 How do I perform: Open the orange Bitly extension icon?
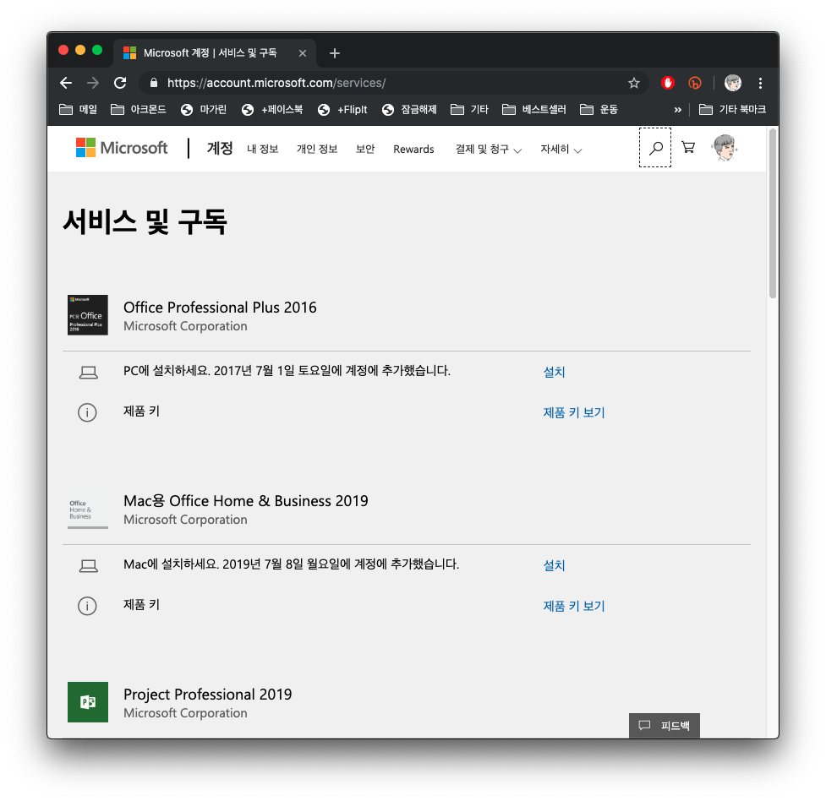pyautogui.click(x=695, y=83)
